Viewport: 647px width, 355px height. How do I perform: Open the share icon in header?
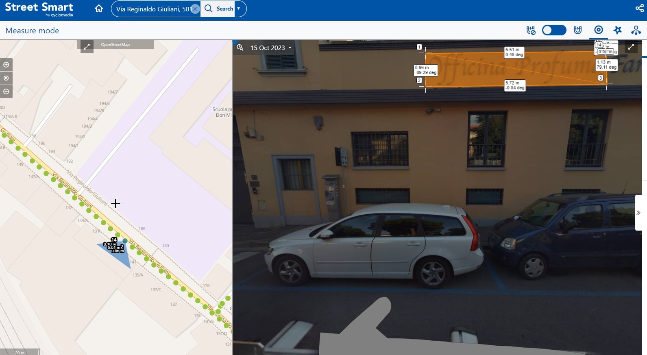point(639,8)
